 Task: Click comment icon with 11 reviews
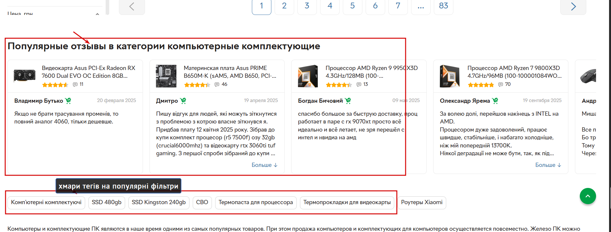tap(75, 85)
